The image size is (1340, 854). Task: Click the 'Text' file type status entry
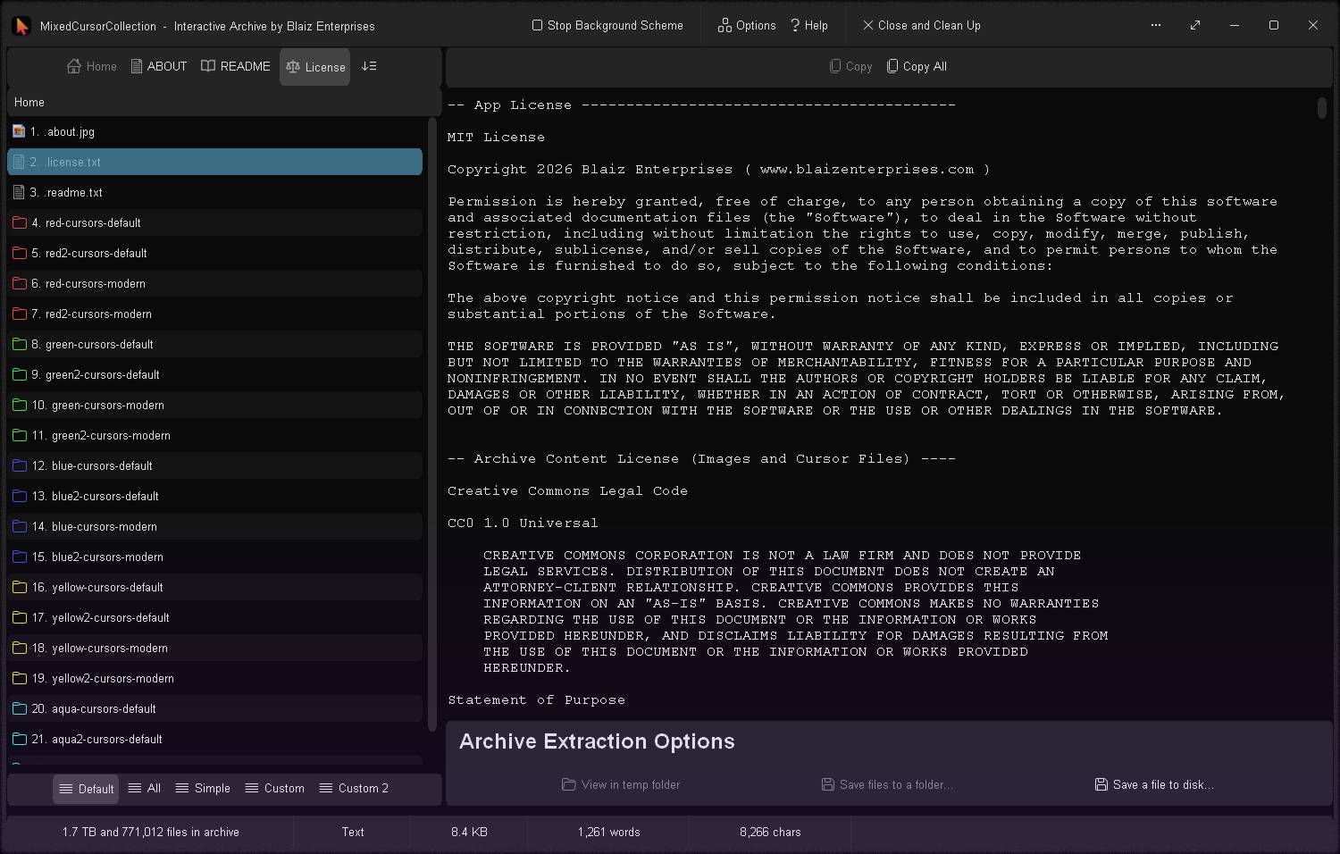pyautogui.click(x=353, y=832)
